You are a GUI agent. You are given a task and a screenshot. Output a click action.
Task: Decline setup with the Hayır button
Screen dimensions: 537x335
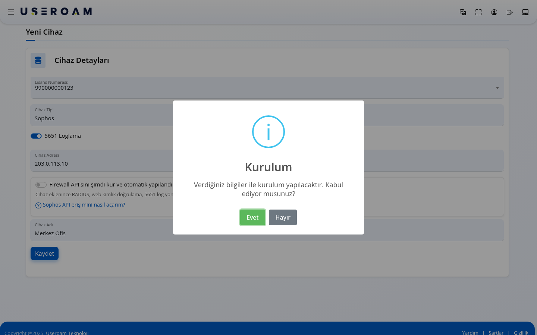coord(283,217)
